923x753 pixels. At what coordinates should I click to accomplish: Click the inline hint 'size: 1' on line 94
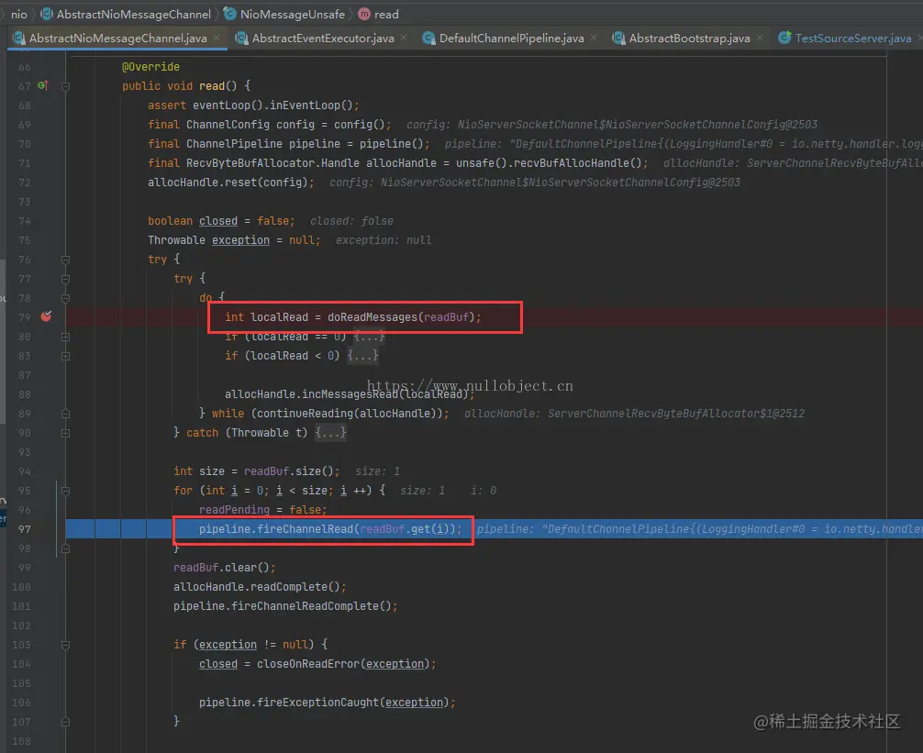(x=377, y=471)
